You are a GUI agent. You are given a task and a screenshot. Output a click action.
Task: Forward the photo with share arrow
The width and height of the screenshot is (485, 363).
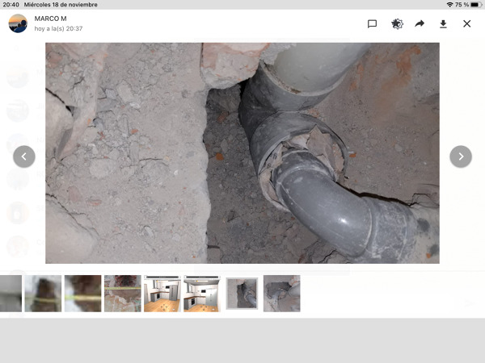pos(420,24)
